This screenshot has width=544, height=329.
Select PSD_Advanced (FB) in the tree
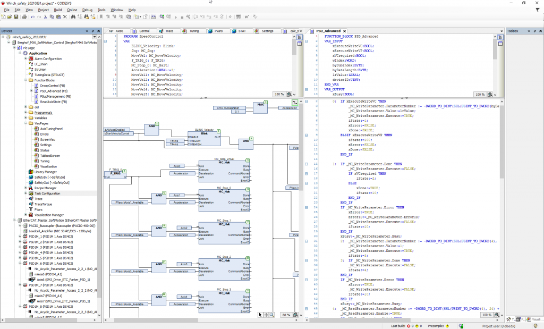coord(54,91)
